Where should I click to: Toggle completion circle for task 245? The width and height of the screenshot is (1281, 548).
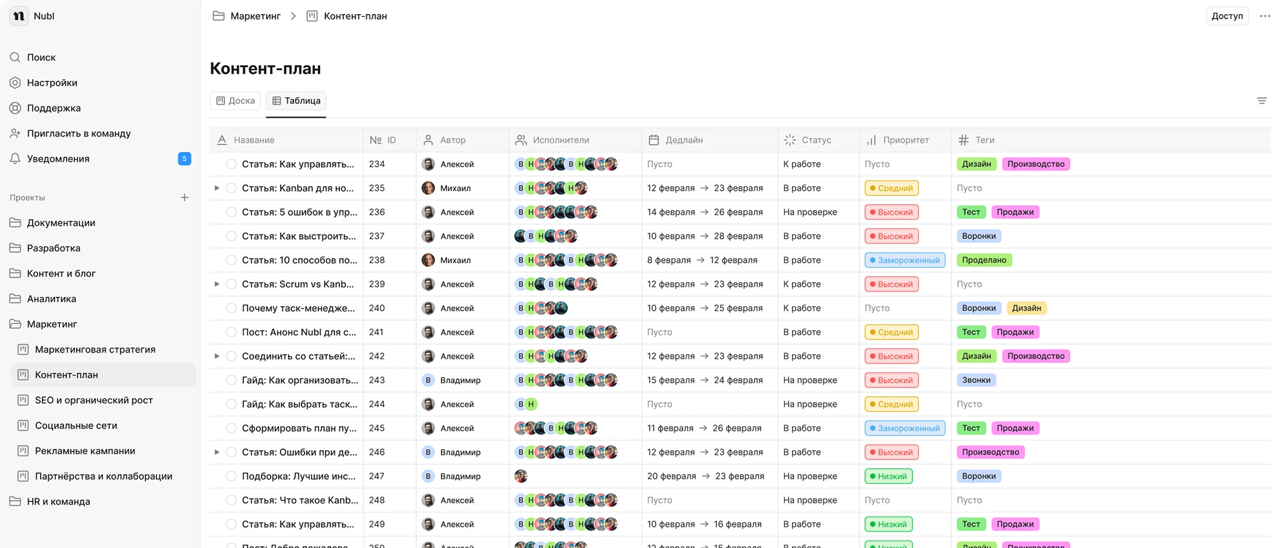pos(231,428)
